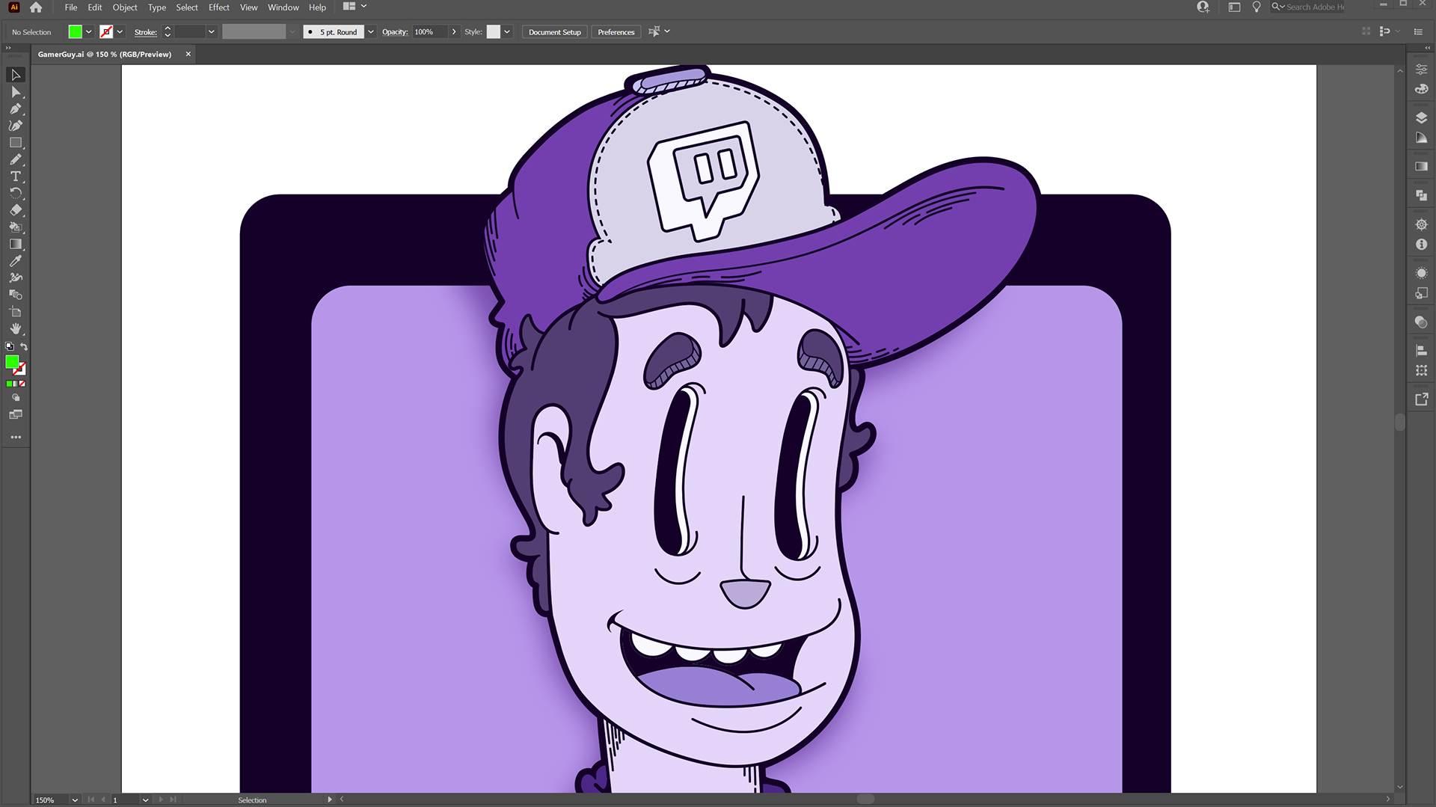Select the Eraser tool
1436x807 pixels.
(x=16, y=210)
